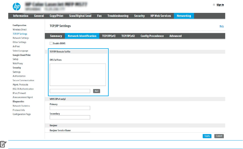Screen dimensions: 243x149
Task: Enable the DDNS checkbox
Action: (51, 43)
